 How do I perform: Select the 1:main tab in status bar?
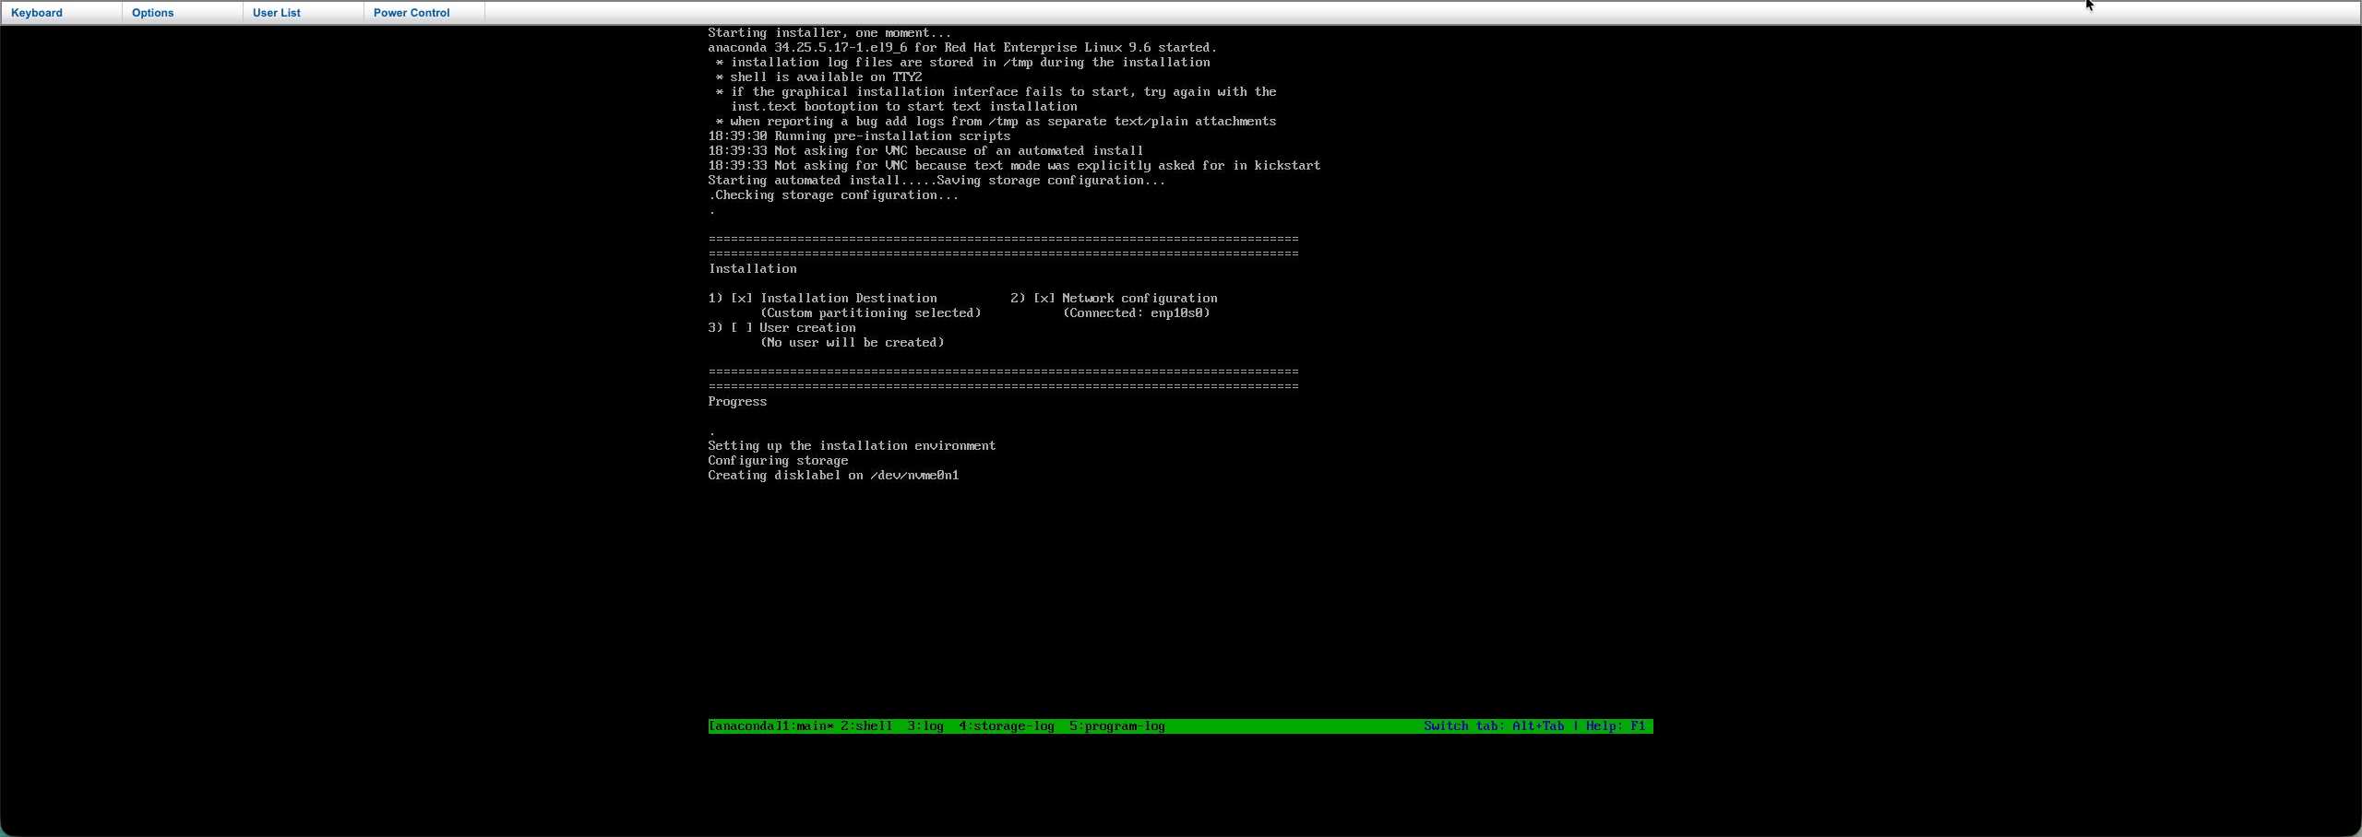(811, 726)
